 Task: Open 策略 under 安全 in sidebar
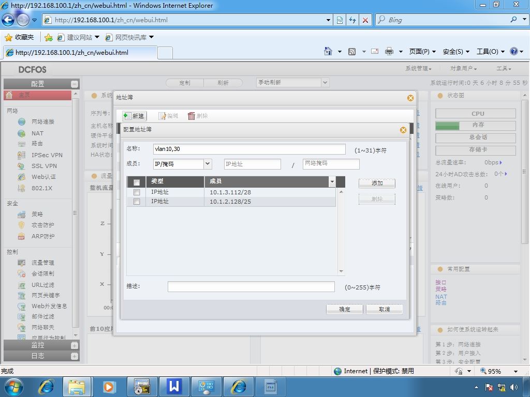[37, 214]
